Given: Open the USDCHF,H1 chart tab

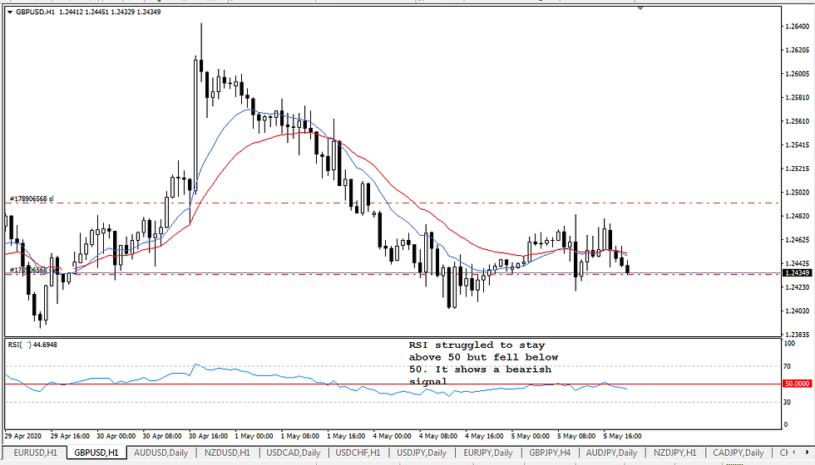Looking at the screenshot, I should point(358,453).
